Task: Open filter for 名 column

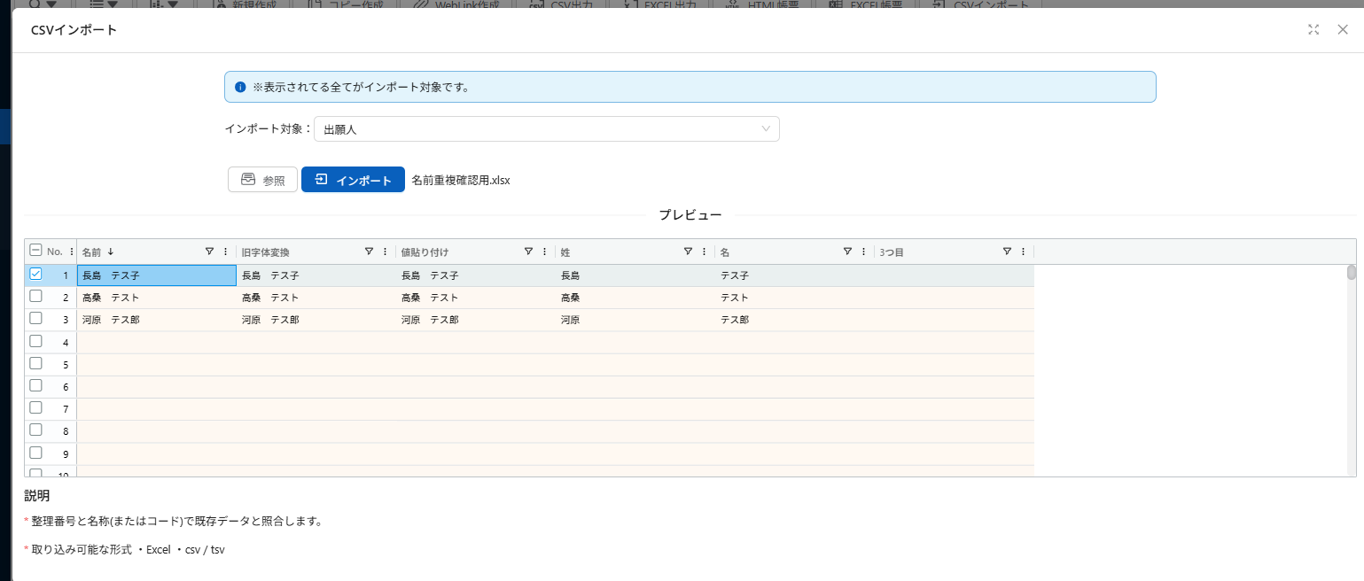Action: tap(847, 252)
